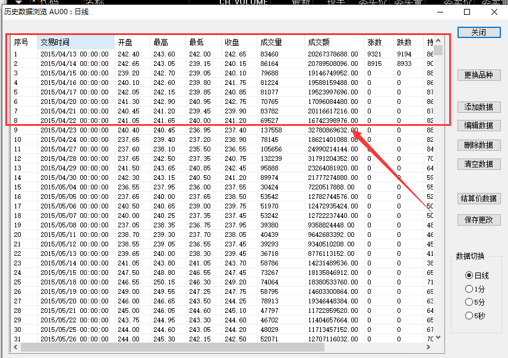Select the 1分 radio option
Screen dimensions: 508x358
click(x=475, y=289)
